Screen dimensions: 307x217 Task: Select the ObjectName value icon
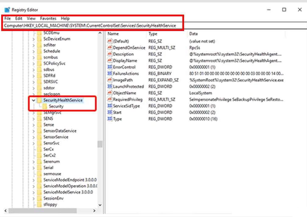110,93
